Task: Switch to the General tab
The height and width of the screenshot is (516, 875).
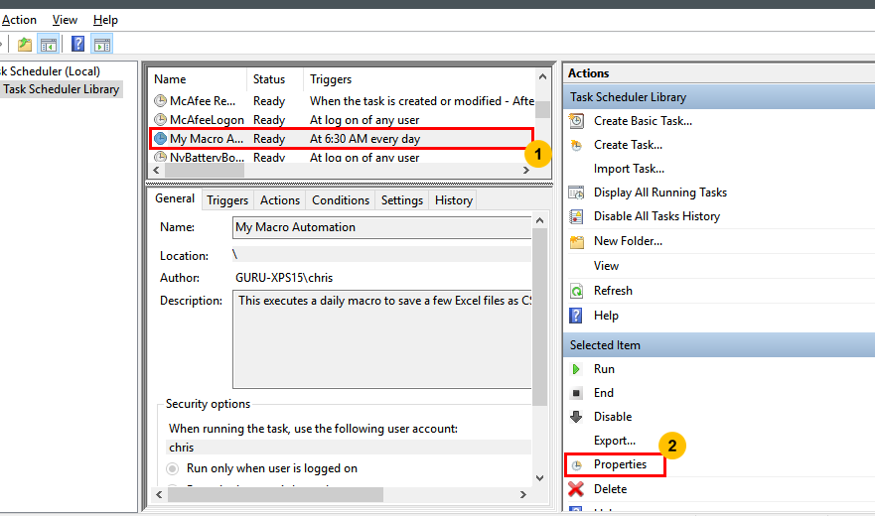Action: point(175,198)
